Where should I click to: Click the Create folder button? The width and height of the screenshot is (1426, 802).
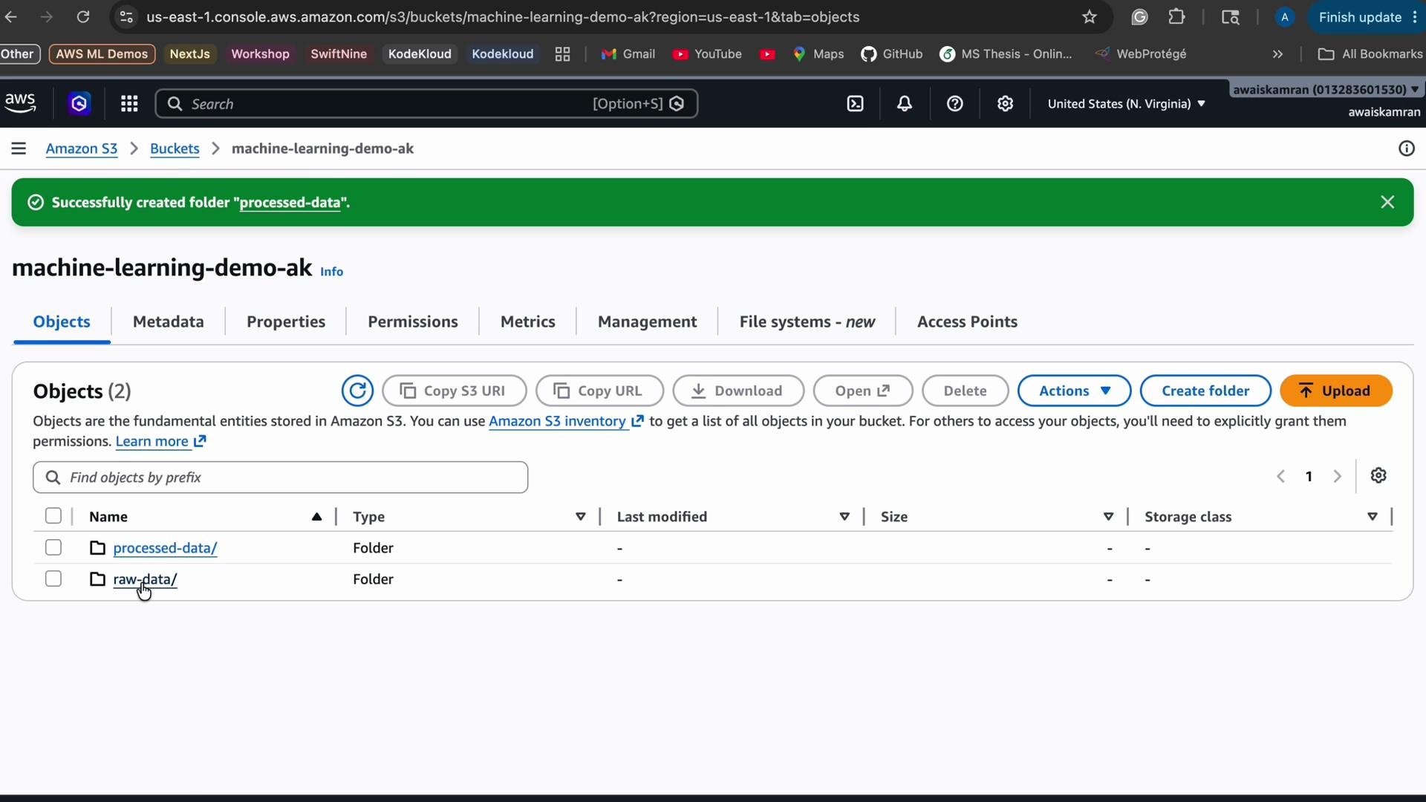1205,391
